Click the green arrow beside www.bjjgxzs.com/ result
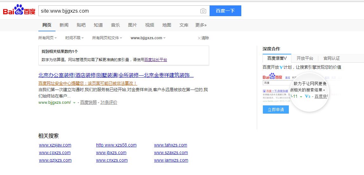Viewport: 364px width, 175px height. tap(74, 103)
